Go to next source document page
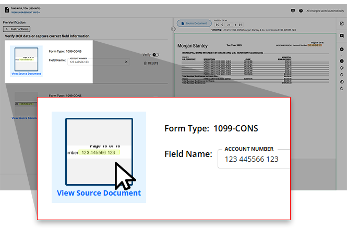 (235, 25)
